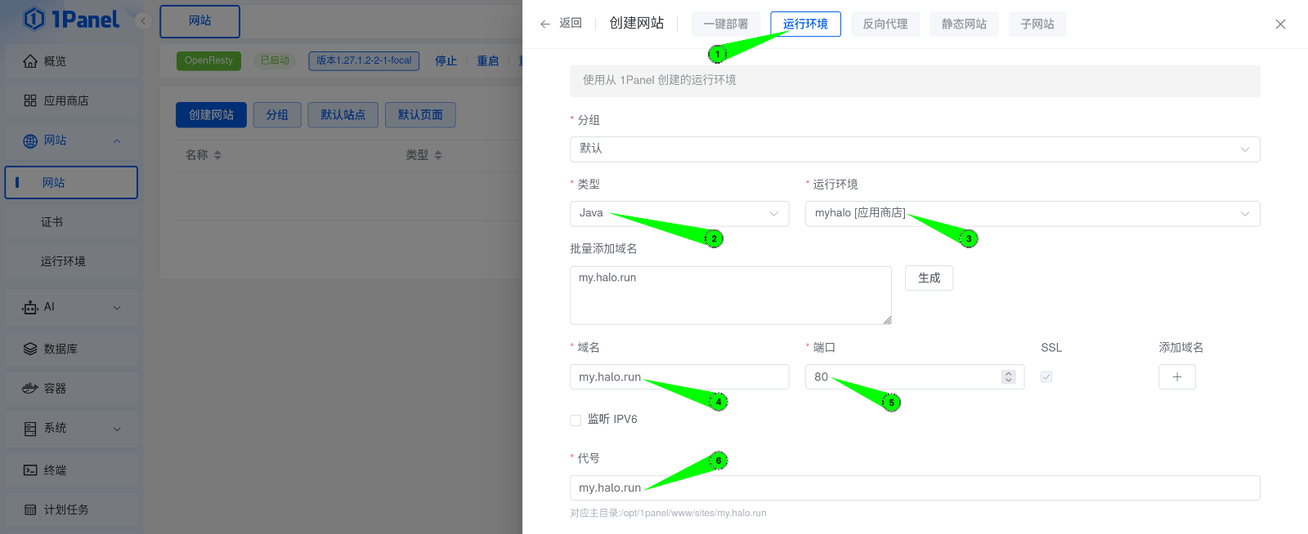This screenshot has width=1308, height=534.
Task: Click the 生成 button
Action: (x=929, y=278)
